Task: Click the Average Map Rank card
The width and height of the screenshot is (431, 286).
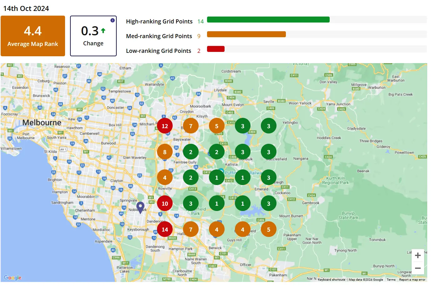Action: (33, 36)
